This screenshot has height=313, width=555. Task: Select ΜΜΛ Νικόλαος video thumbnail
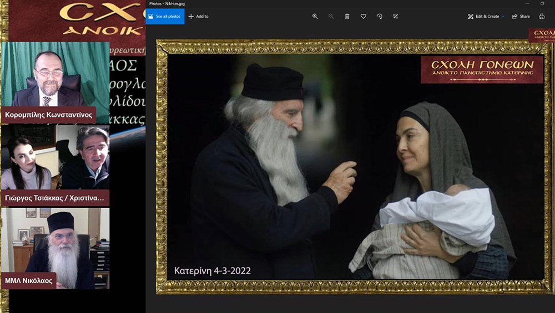click(55, 248)
